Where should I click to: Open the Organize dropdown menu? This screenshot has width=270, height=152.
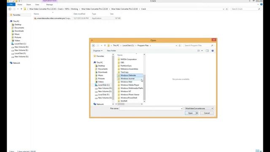click(x=97, y=51)
